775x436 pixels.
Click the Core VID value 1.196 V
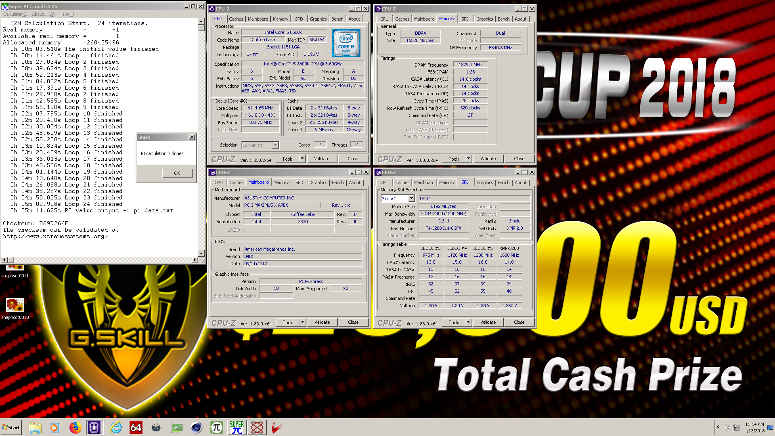click(x=311, y=54)
